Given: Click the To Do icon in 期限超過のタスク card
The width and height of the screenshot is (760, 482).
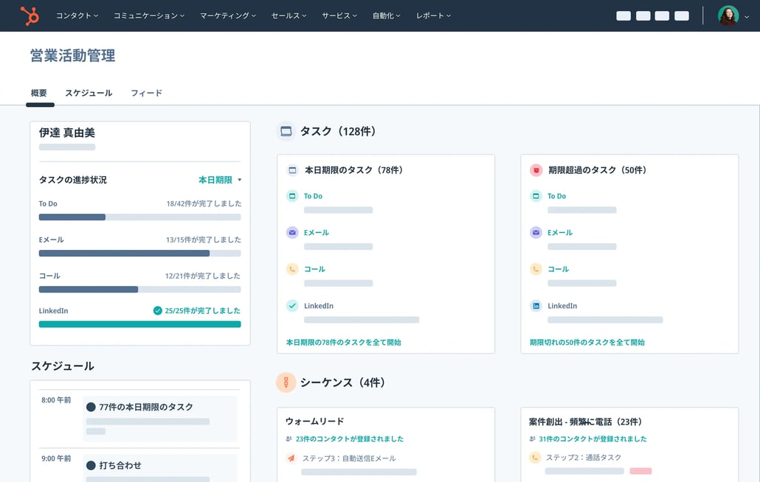Looking at the screenshot, I should [536, 196].
